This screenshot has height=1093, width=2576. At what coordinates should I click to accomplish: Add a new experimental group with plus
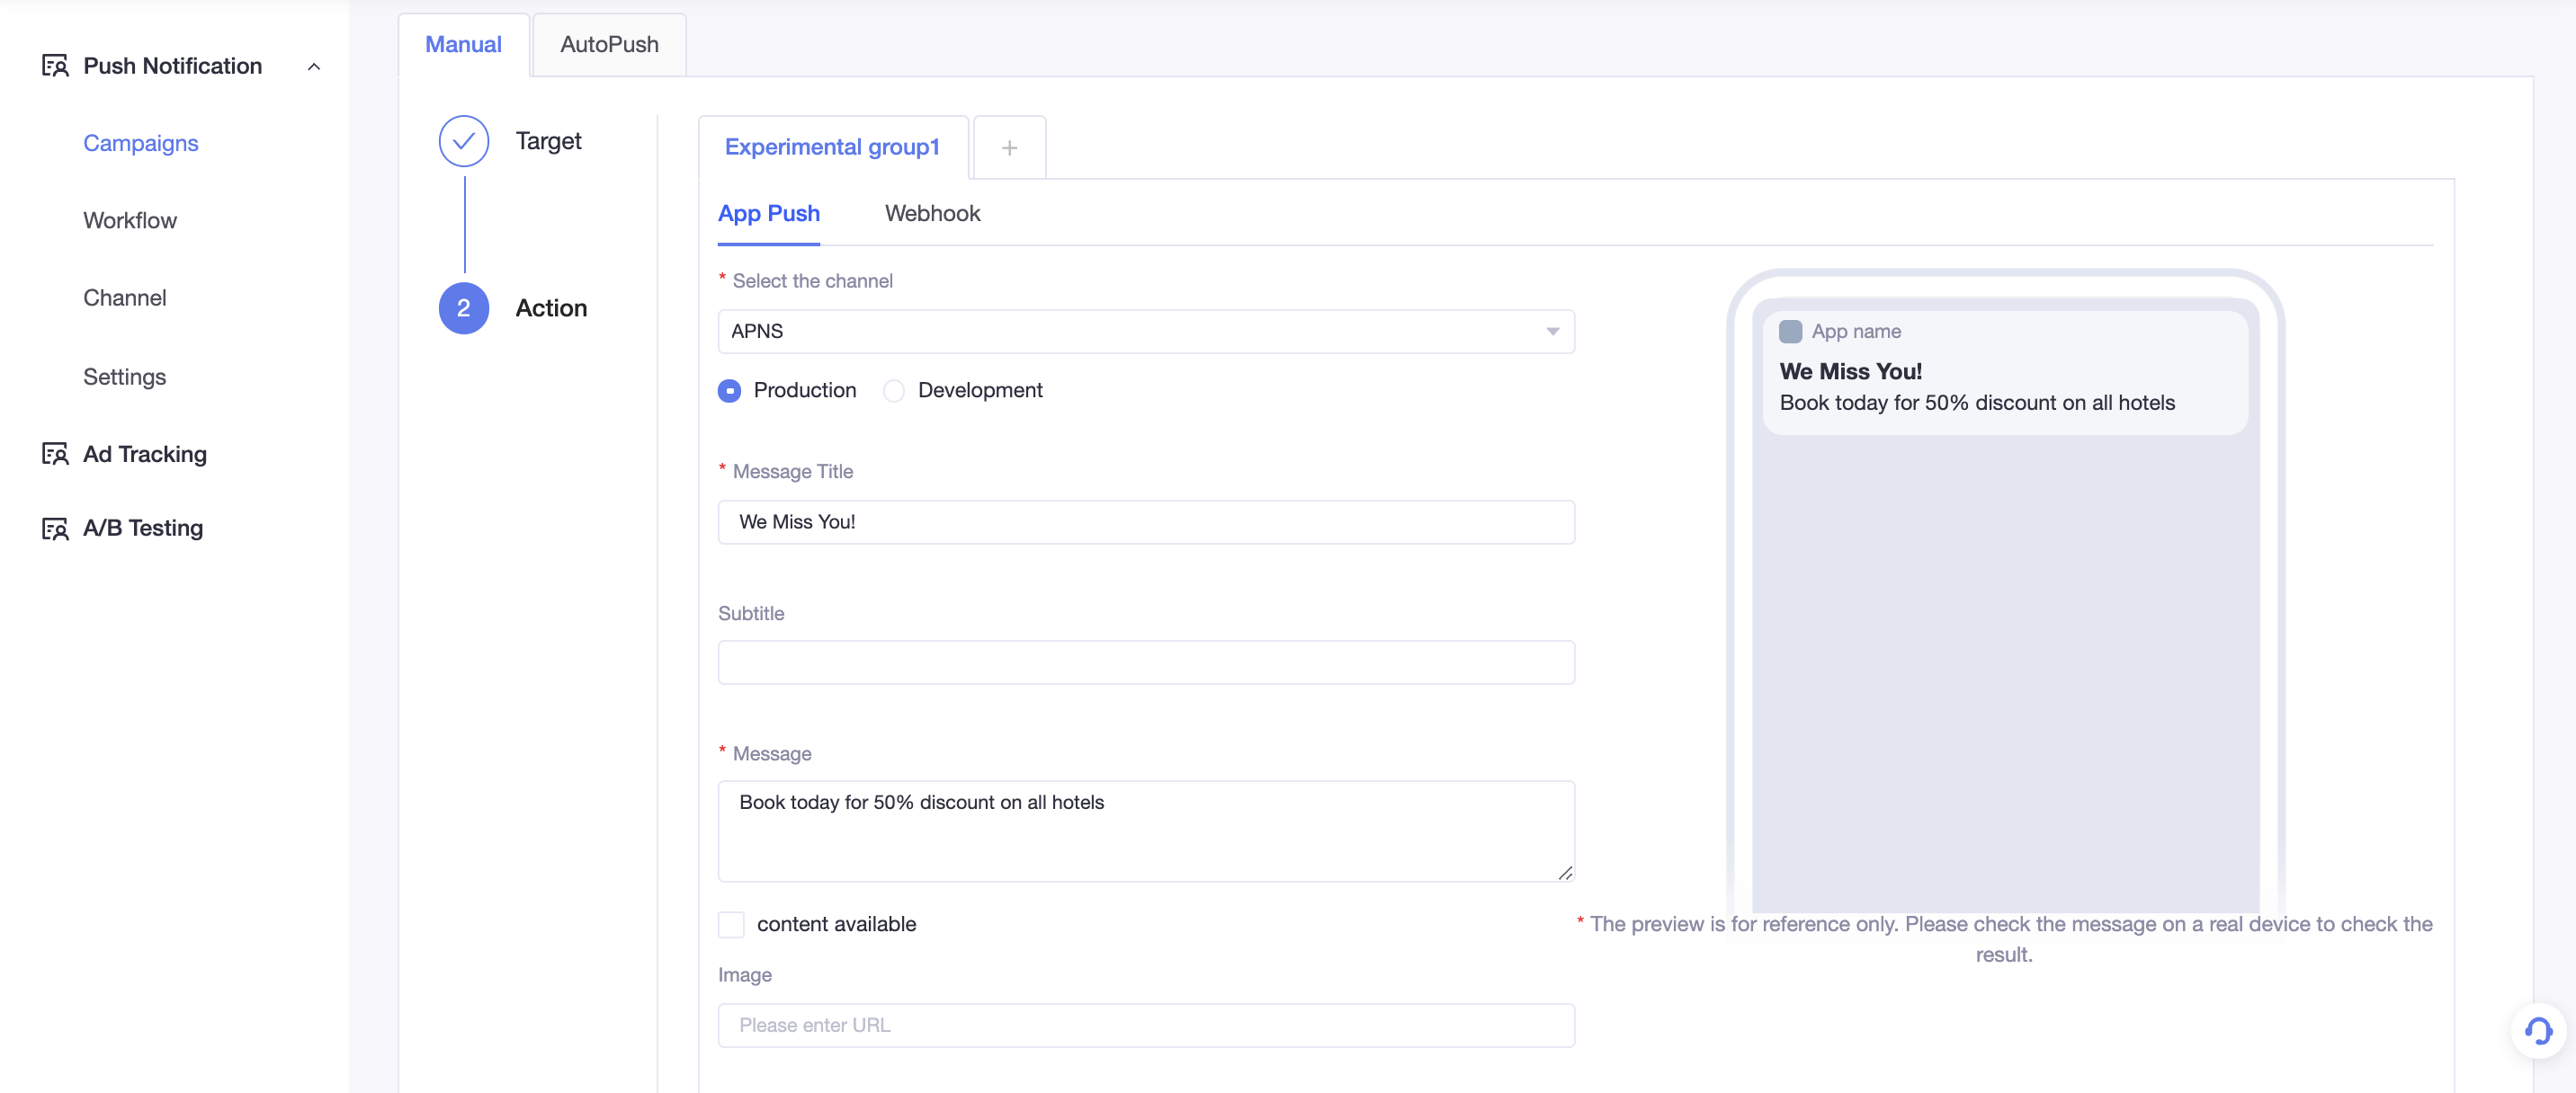click(x=1009, y=148)
